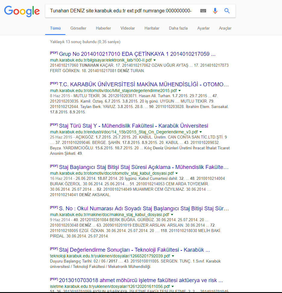Click snippet 'Duyuru Başlangıç Tarihi: 02 / 06 / 2017'
Image resolution: width=282 pixels, height=293 pixels.
pos(84,261)
